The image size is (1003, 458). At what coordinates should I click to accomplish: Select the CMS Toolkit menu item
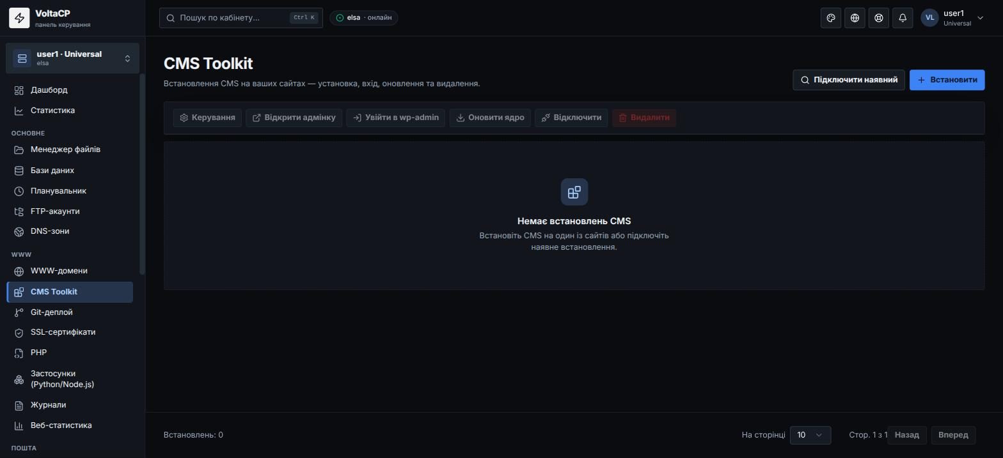[70, 292]
